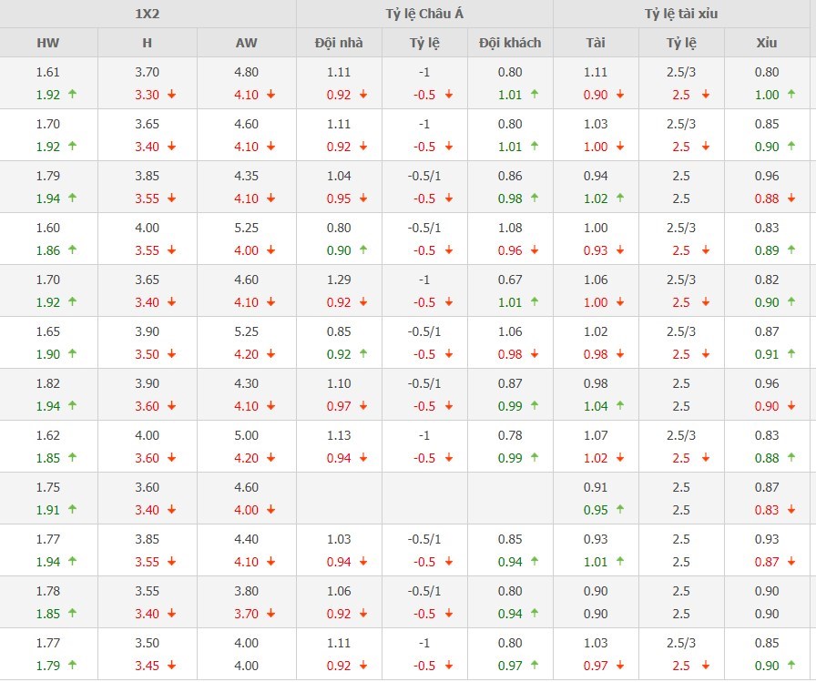Image resolution: width=816 pixels, height=682 pixels.
Task: Click the green up arrow beside 0.91
Action: point(790,354)
